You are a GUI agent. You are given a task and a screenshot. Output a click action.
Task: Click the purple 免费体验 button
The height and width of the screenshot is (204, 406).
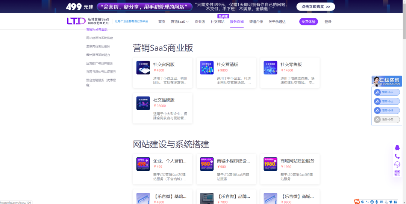pyautogui.click(x=308, y=22)
